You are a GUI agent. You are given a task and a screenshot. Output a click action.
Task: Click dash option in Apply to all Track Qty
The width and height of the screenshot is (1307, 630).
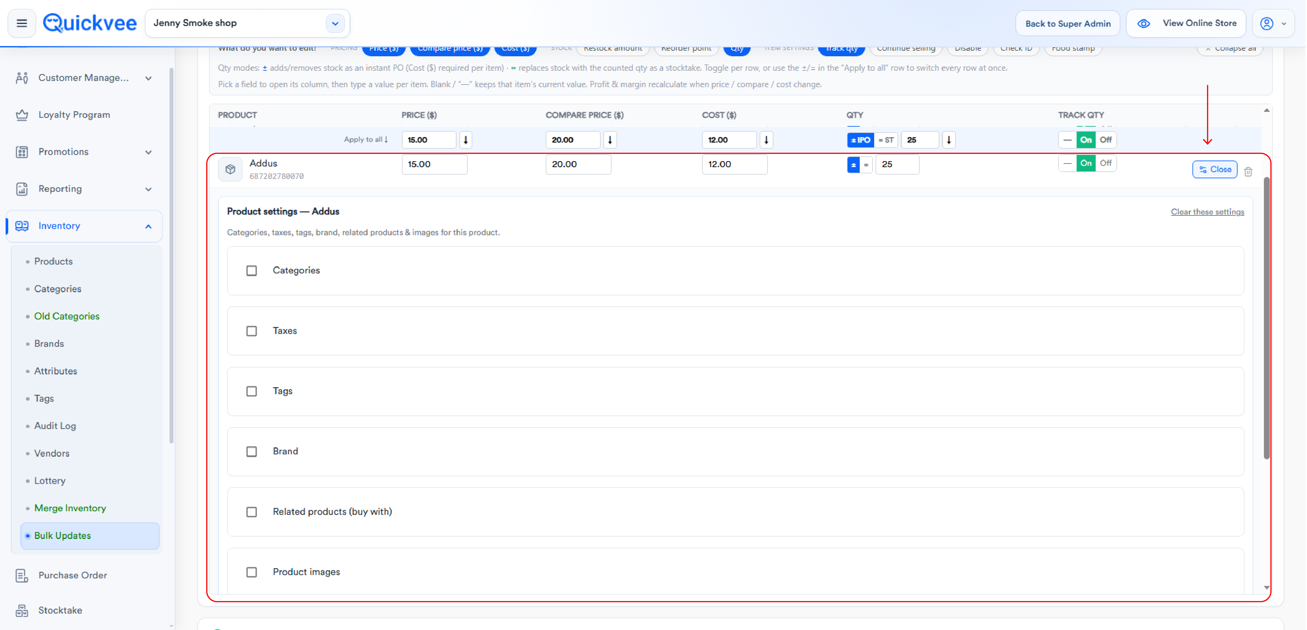tap(1067, 140)
